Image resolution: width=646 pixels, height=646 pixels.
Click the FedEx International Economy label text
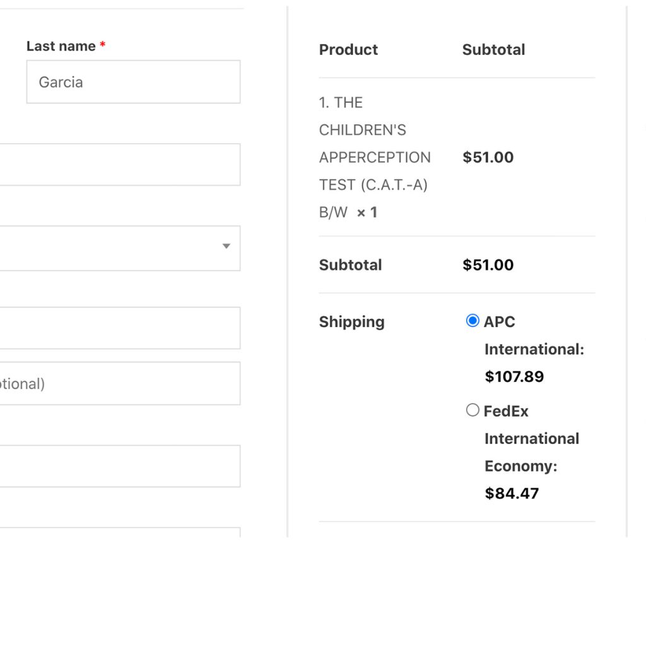[x=531, y=438]
